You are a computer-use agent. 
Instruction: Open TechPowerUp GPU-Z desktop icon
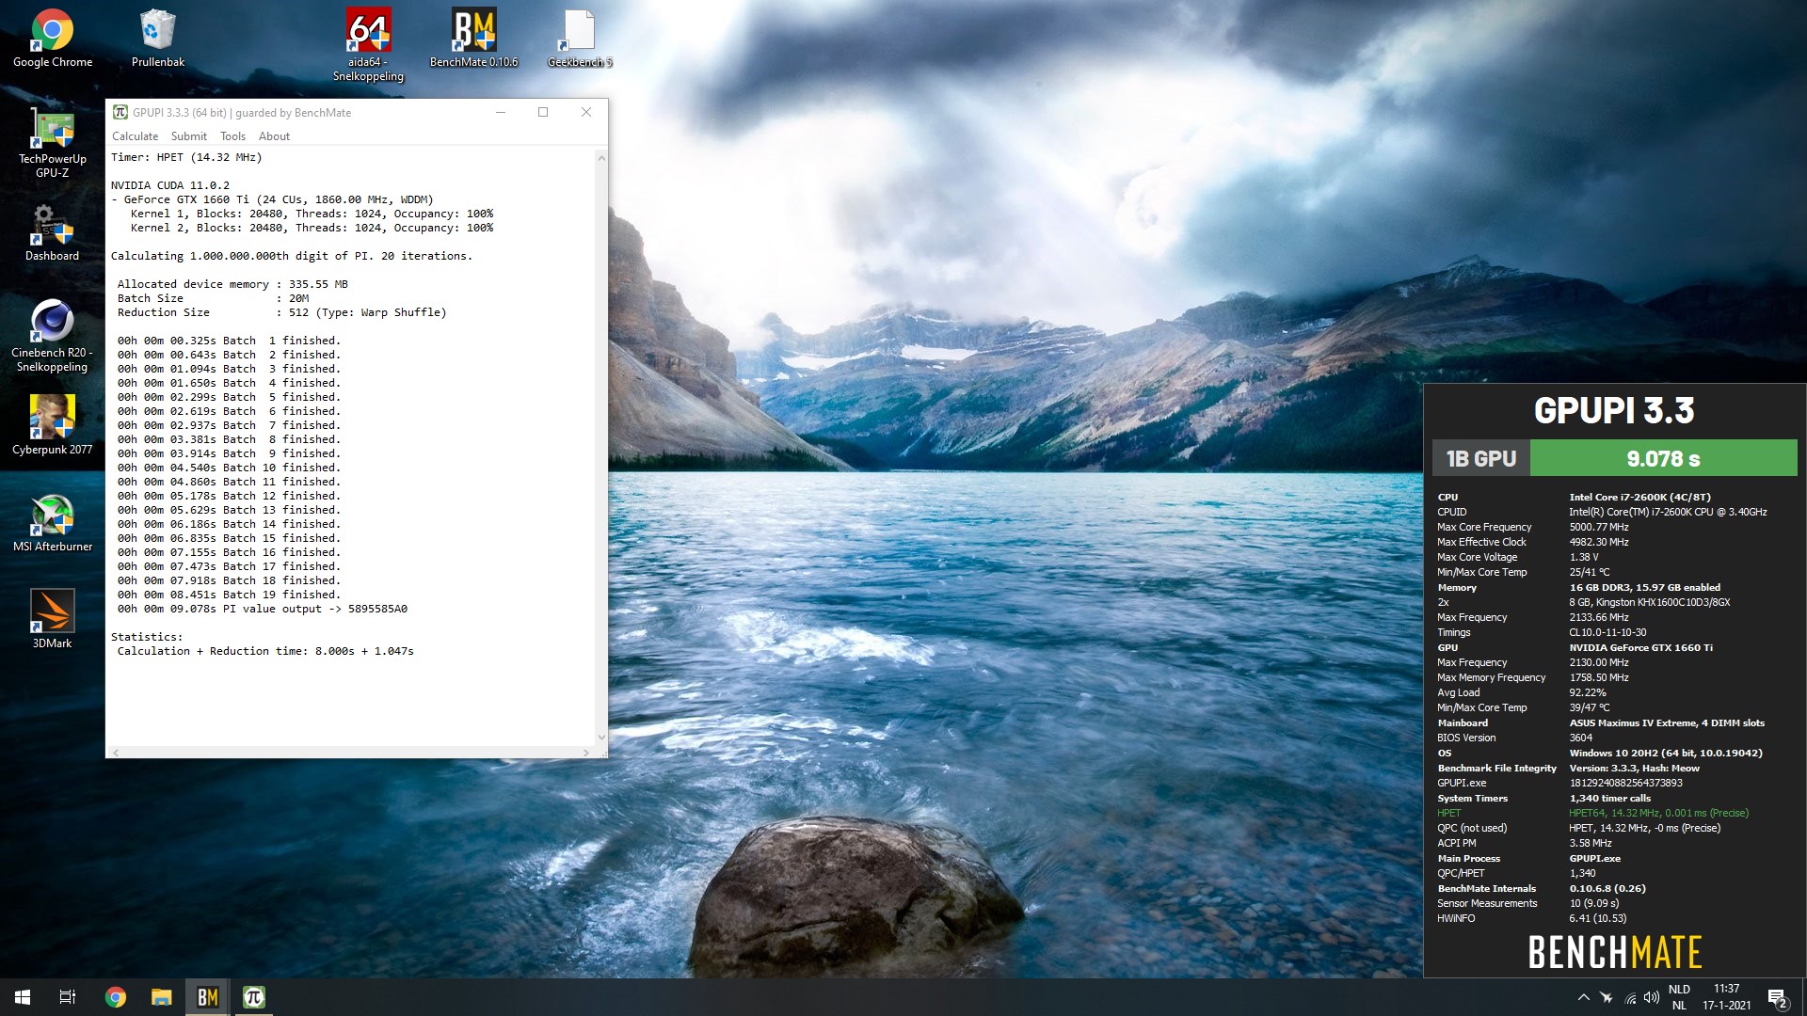click(53, 143)
